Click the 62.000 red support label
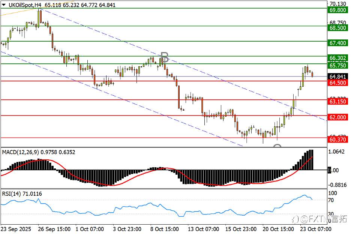 coord(338,117)
